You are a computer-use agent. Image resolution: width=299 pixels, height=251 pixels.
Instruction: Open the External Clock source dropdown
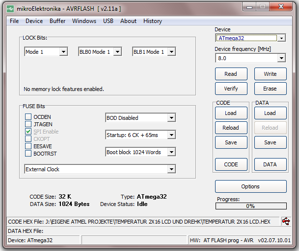(100, 169)
